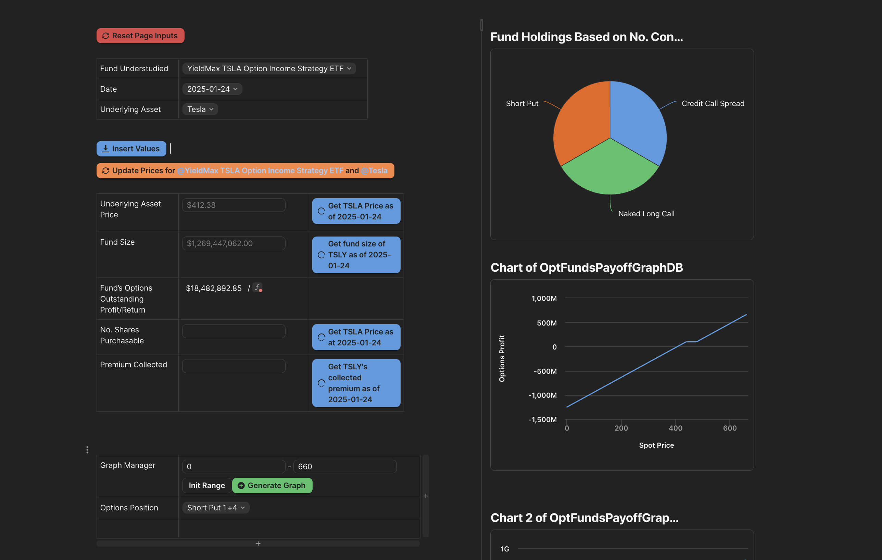Click the Options Profit axis label
The height and width of the screenshot is (560, 882).
point(502,359)
